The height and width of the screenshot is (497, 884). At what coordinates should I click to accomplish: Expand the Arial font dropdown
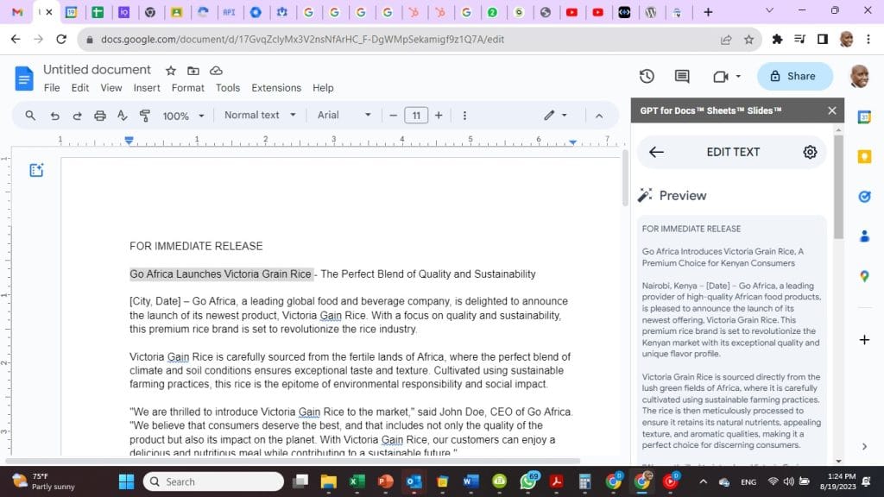[x=344, y=116]
